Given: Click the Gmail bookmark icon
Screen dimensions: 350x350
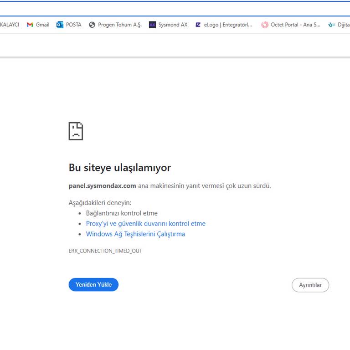Looking at the screenshot, I should point(30,25).
